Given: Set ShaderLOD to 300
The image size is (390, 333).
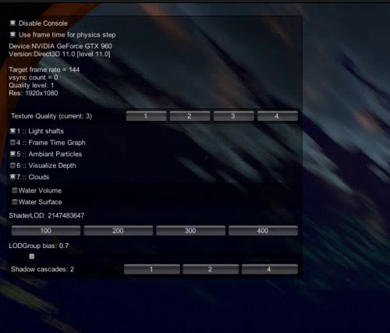Looking at the screenshot, I should (190, 231).
